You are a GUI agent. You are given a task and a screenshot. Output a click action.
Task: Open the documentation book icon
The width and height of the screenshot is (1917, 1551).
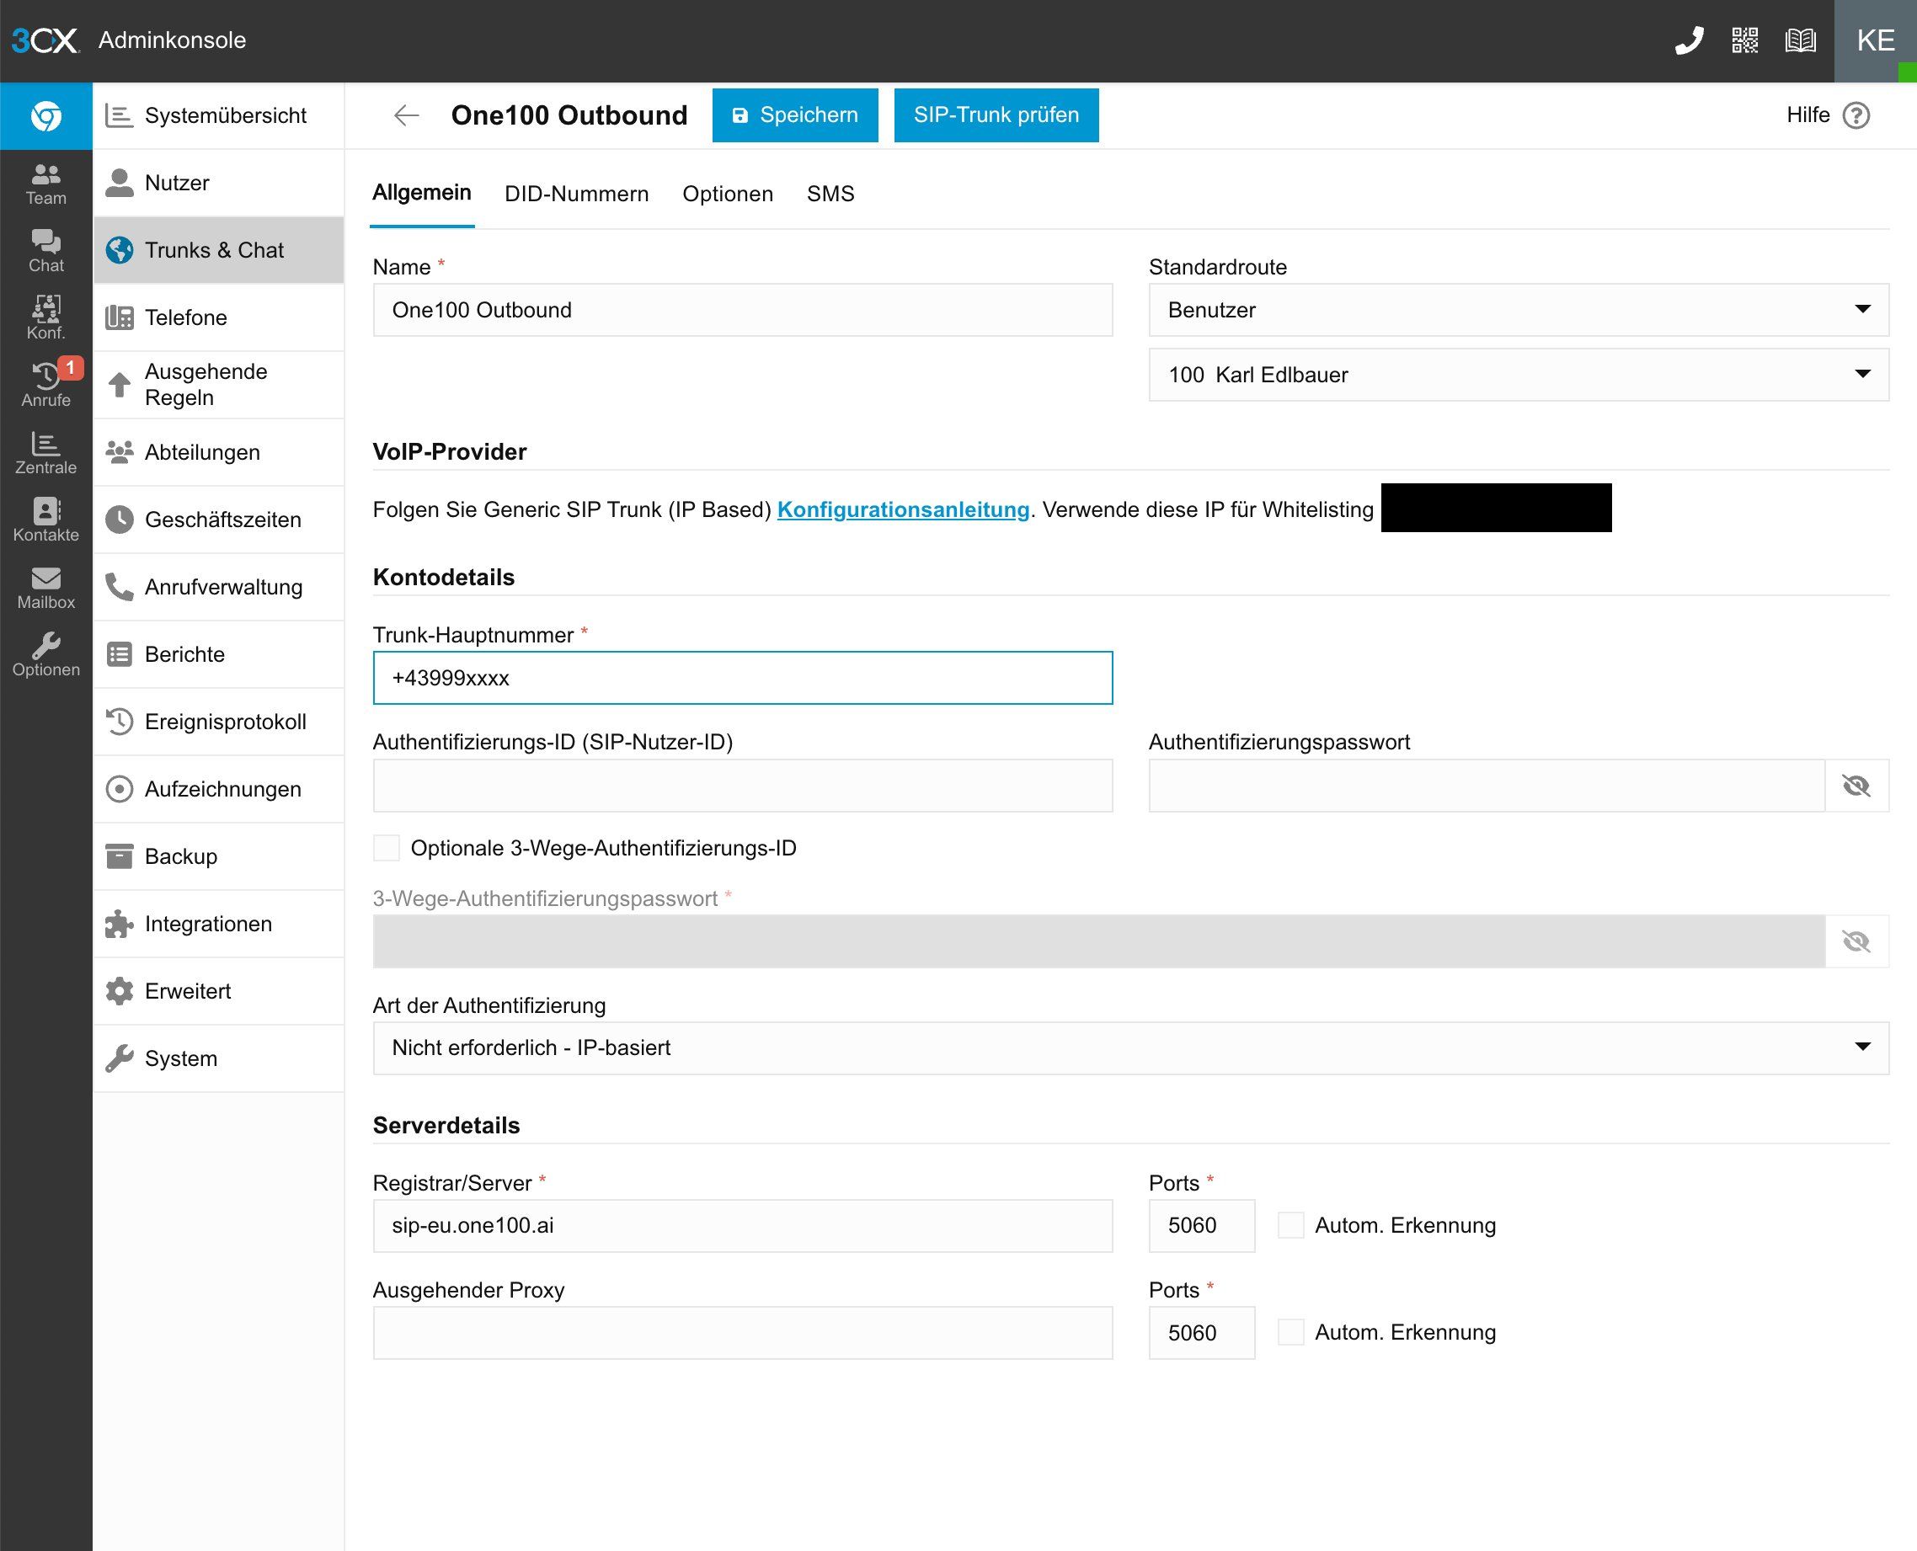click(x=1800, y=40)
